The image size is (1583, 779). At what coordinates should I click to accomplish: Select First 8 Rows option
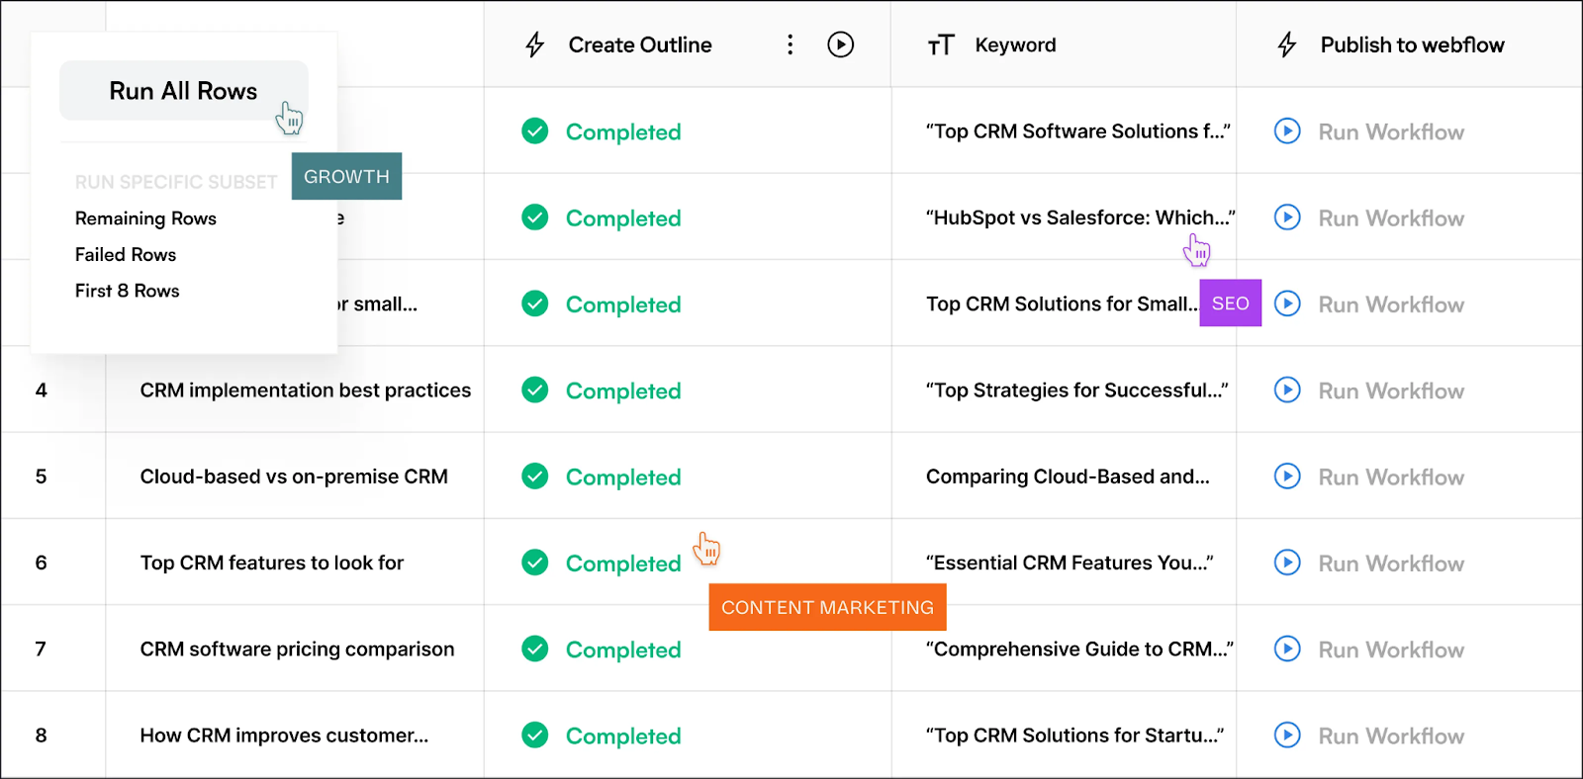(x=128, y=291)
